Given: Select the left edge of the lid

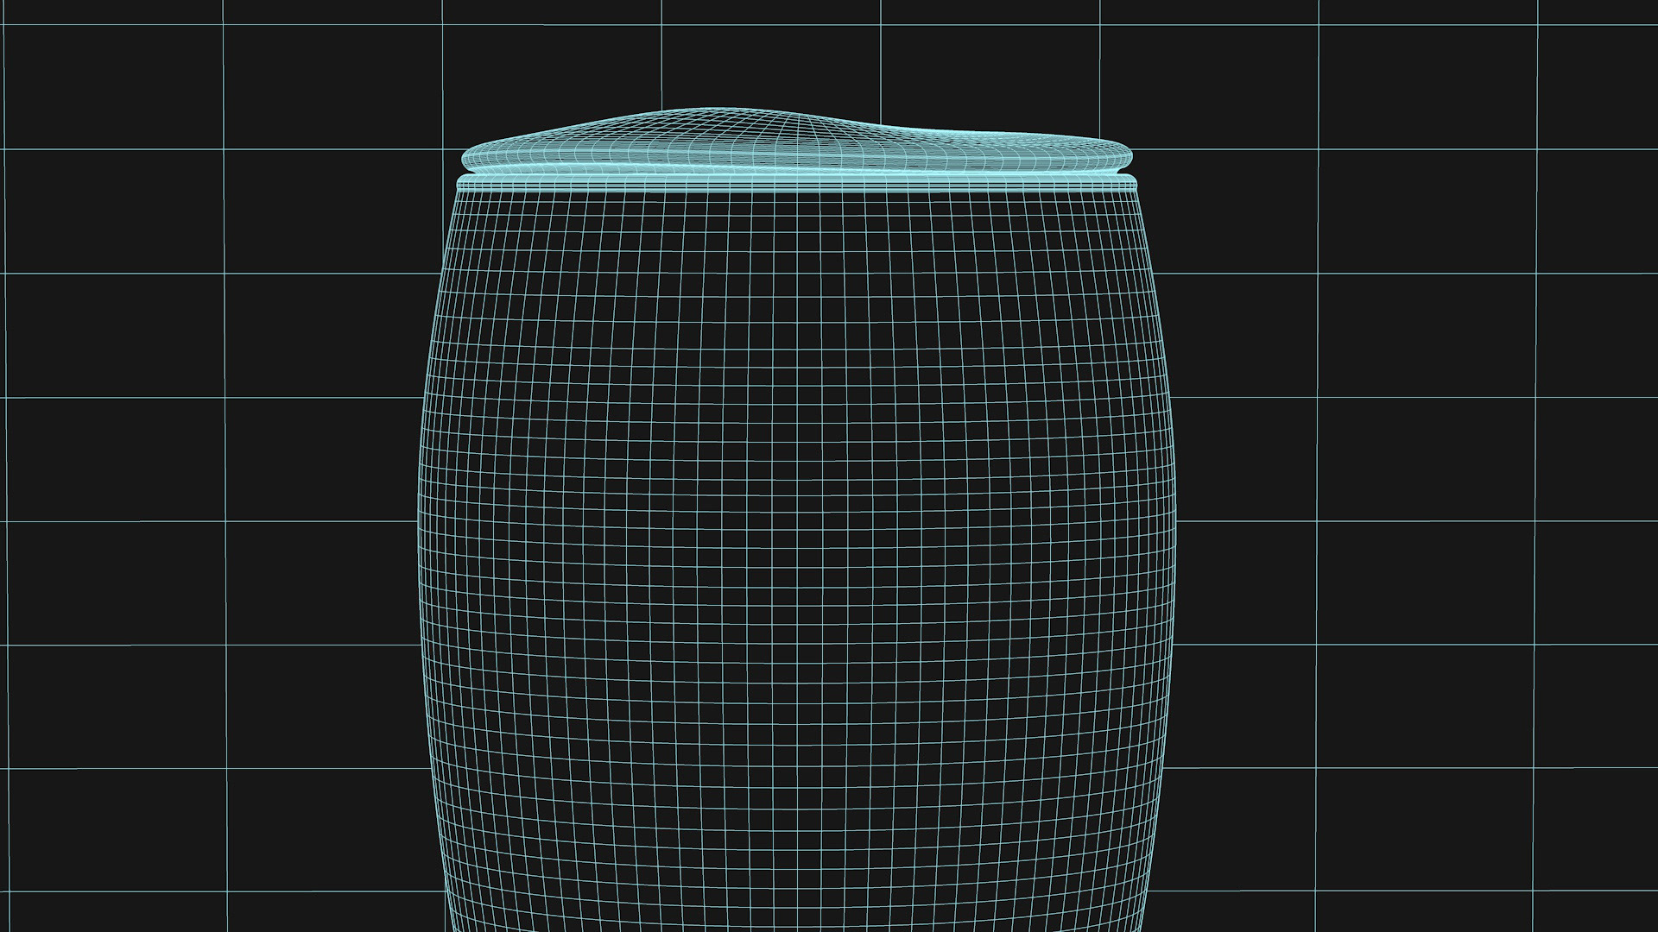Looking at the screenshot, I should (x=467, y=157).
